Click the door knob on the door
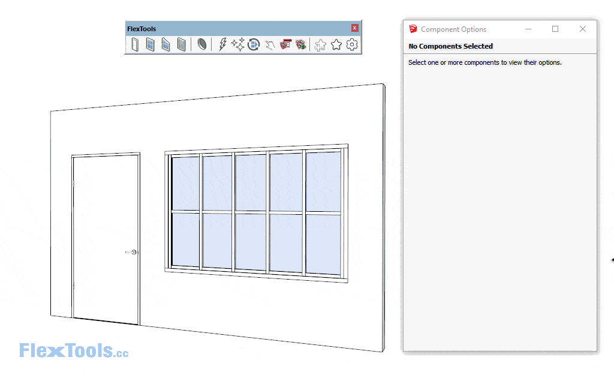This screenshot has height=372, width=614. (134, 252)
